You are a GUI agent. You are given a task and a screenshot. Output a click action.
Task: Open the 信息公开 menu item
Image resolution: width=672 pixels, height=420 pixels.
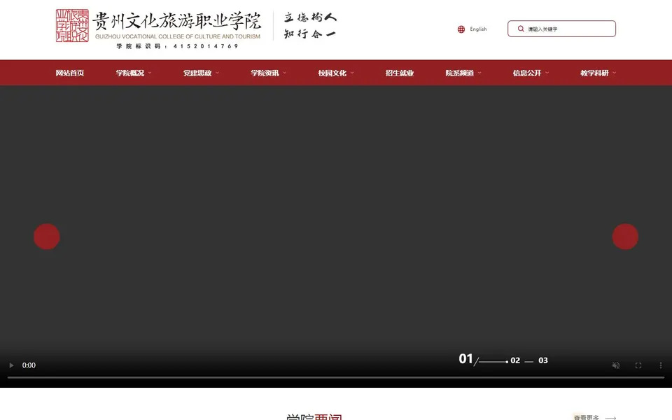527,73
